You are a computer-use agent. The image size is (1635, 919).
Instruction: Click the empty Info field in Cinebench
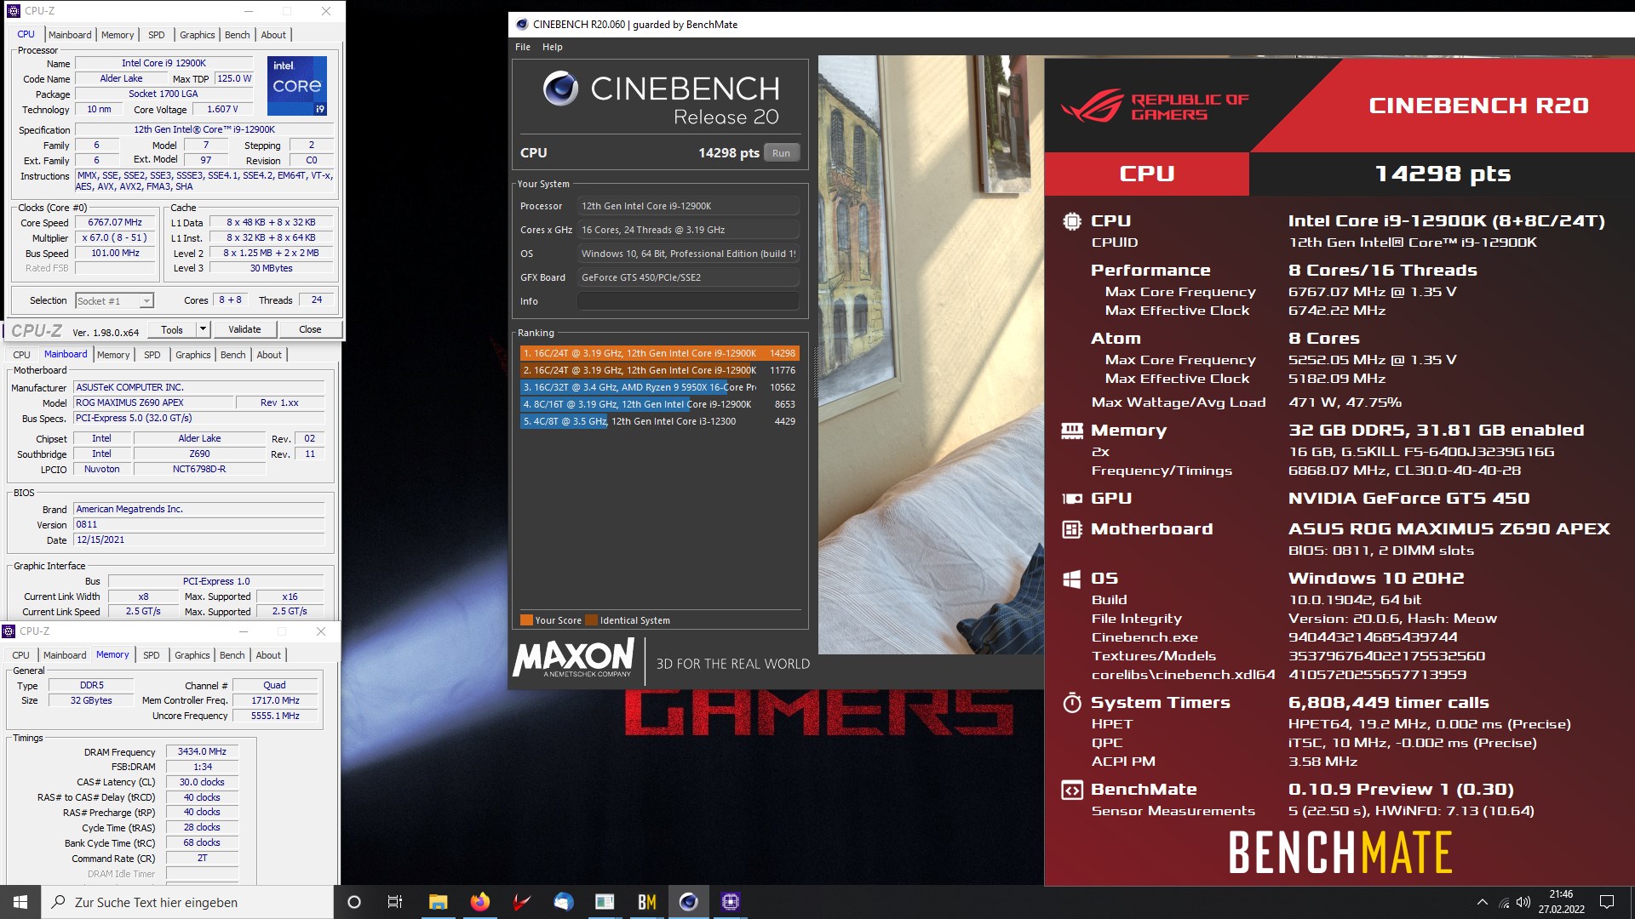point(688,301)
